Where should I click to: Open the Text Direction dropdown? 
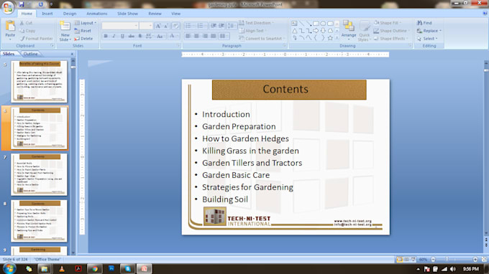[256, 23]
